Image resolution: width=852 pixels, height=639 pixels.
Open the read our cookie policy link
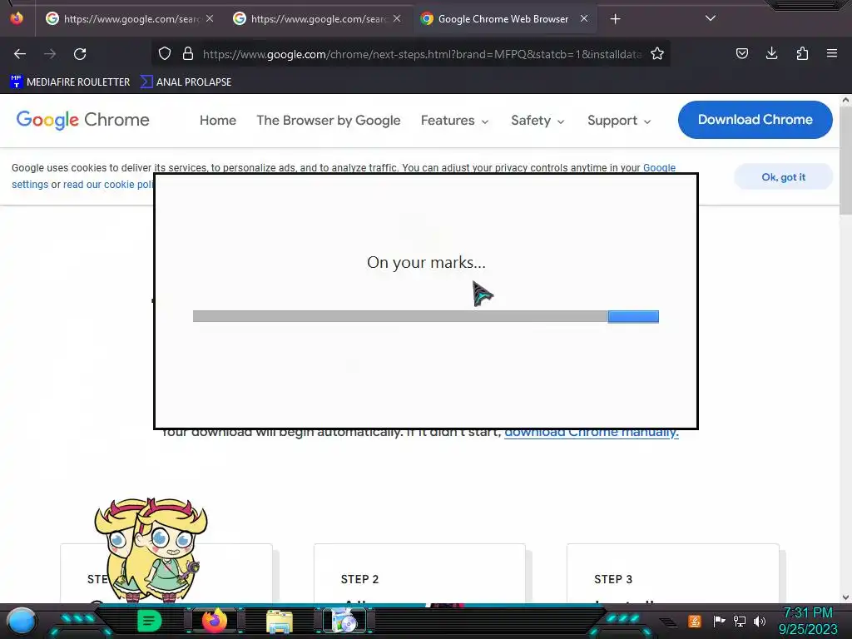109,184
